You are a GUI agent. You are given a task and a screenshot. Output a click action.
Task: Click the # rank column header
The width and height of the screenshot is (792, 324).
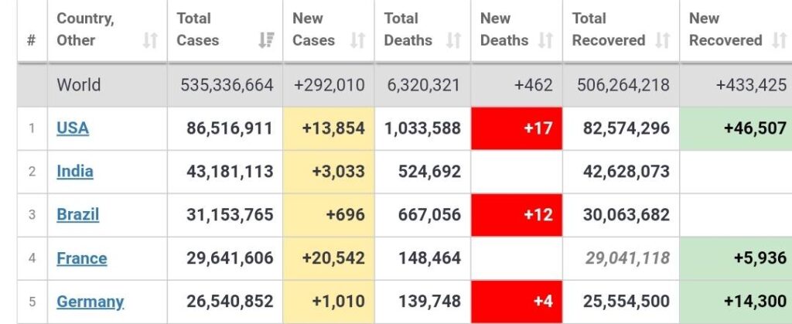pyautogui.click(x=32, y=40)
